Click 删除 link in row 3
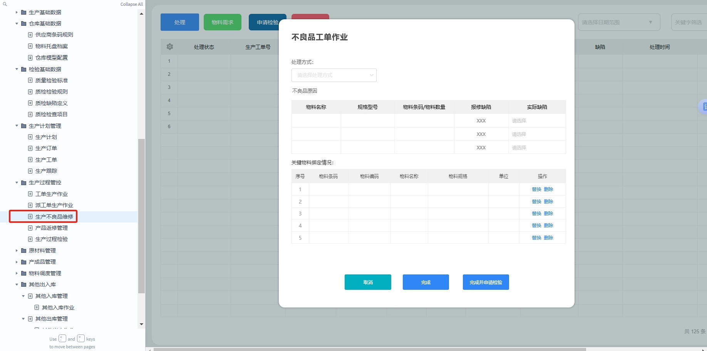The height and width of the screenshot is (351, 707). [x=548, y=214]
